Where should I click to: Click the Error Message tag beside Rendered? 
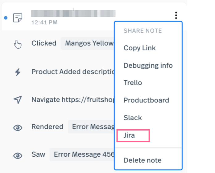click(91, 127)
